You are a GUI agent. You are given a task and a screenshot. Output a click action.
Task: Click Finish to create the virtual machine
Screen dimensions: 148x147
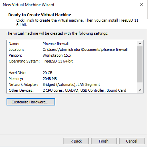pyautogui.click(x=104, y=141)
